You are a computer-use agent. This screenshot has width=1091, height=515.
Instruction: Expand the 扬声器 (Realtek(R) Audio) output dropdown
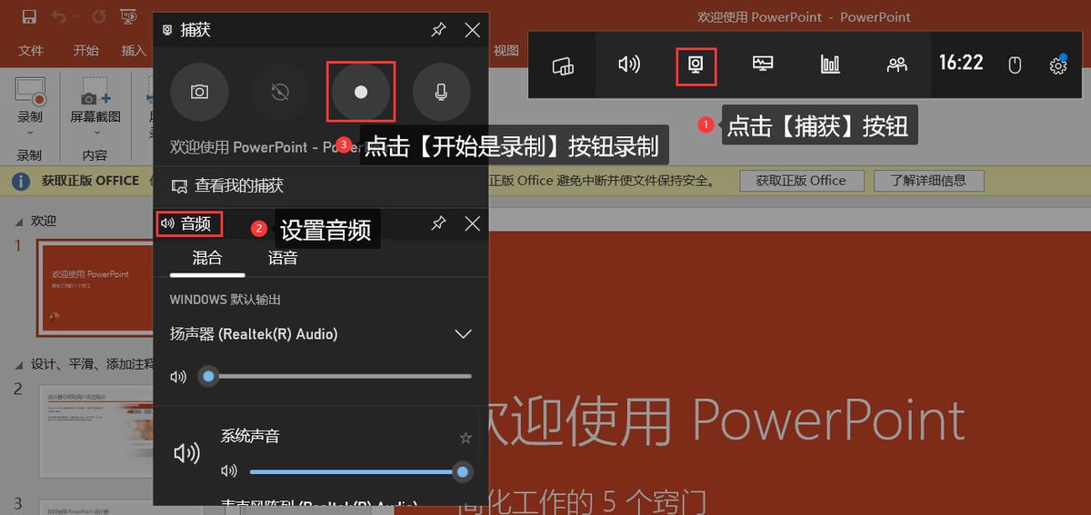(x=463, y=334)
